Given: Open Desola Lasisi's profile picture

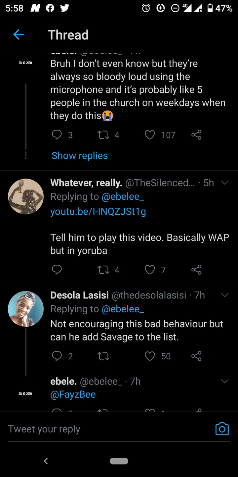Looking at the screenshot, I should (26, 309).
